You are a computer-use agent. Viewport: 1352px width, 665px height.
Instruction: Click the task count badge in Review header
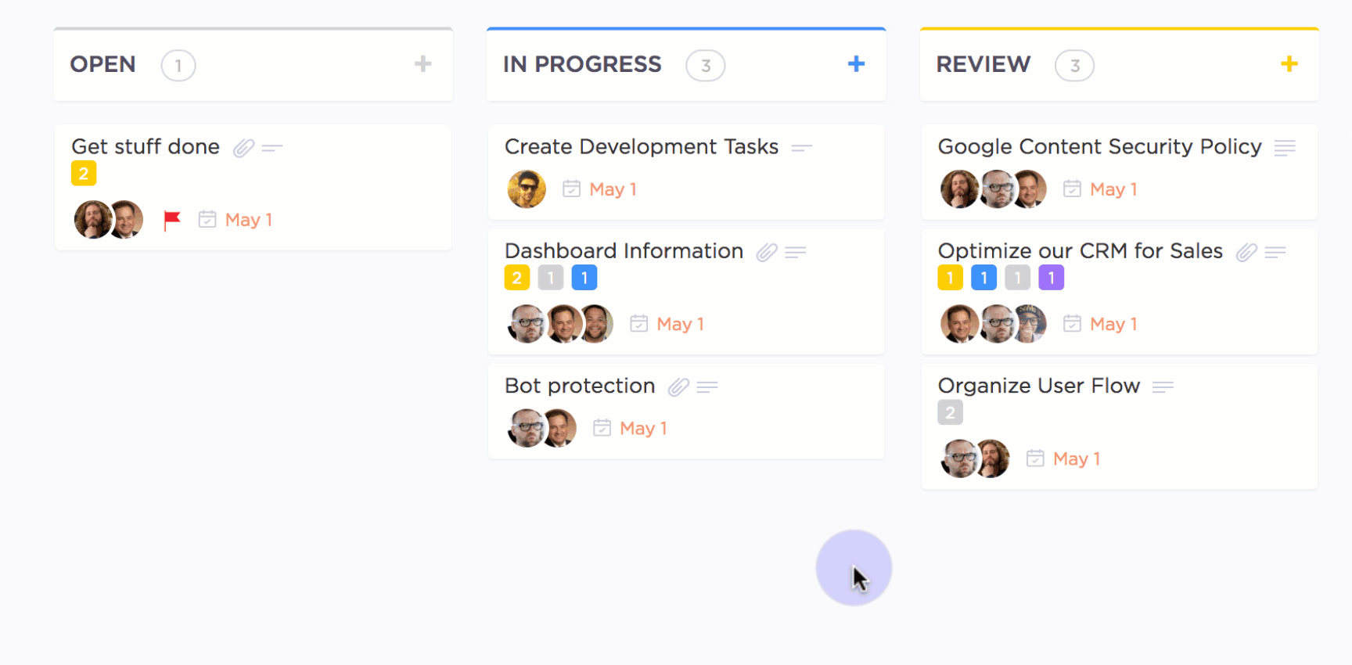[x=1074, y=66]
